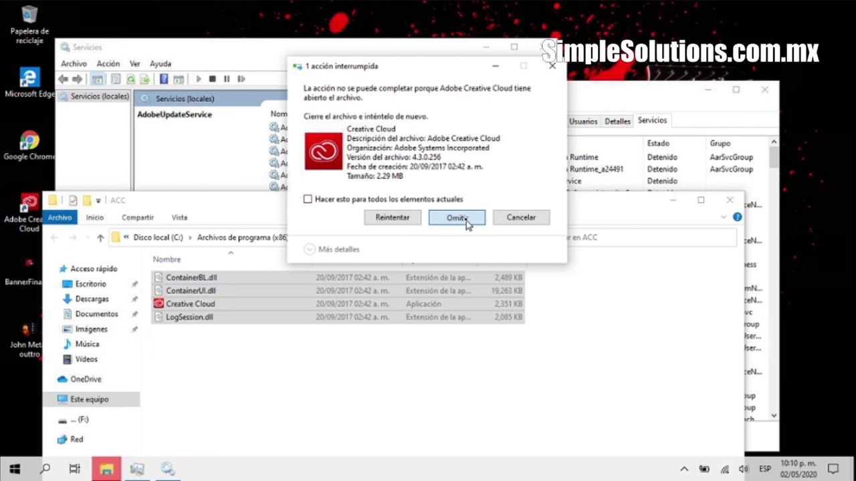856x481 pixels.
Task: Click the Estado column header in Task Manager
Action: point(658,144)
